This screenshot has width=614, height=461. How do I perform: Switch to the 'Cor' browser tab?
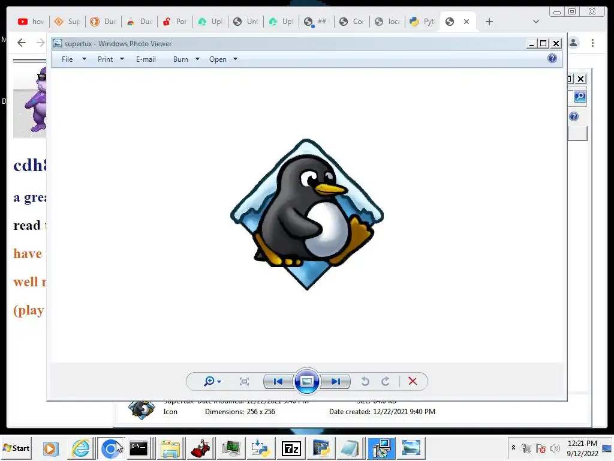pos(352,22)
